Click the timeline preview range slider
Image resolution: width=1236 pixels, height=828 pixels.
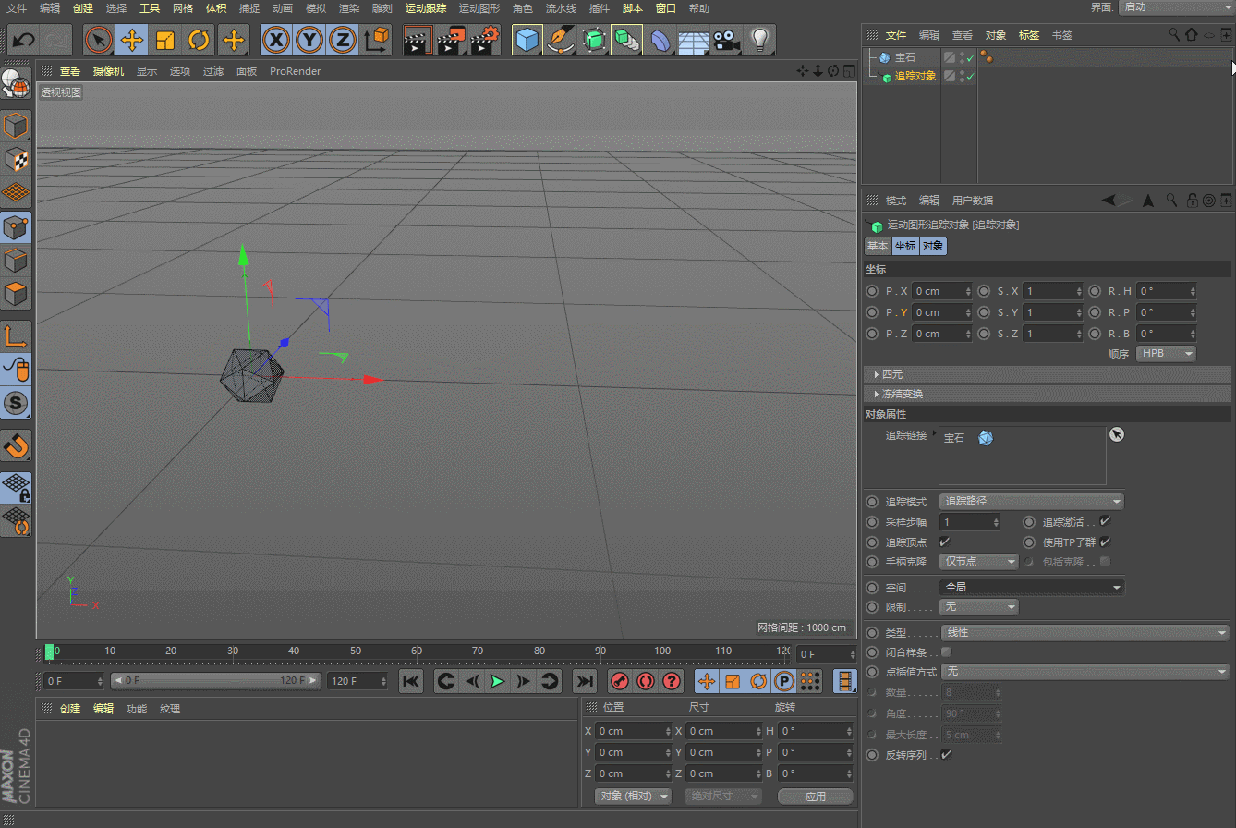point(216,681)
